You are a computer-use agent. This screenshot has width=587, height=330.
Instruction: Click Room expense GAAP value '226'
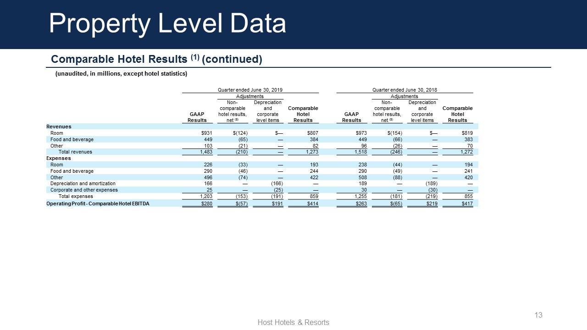click(x=207, y=165)
